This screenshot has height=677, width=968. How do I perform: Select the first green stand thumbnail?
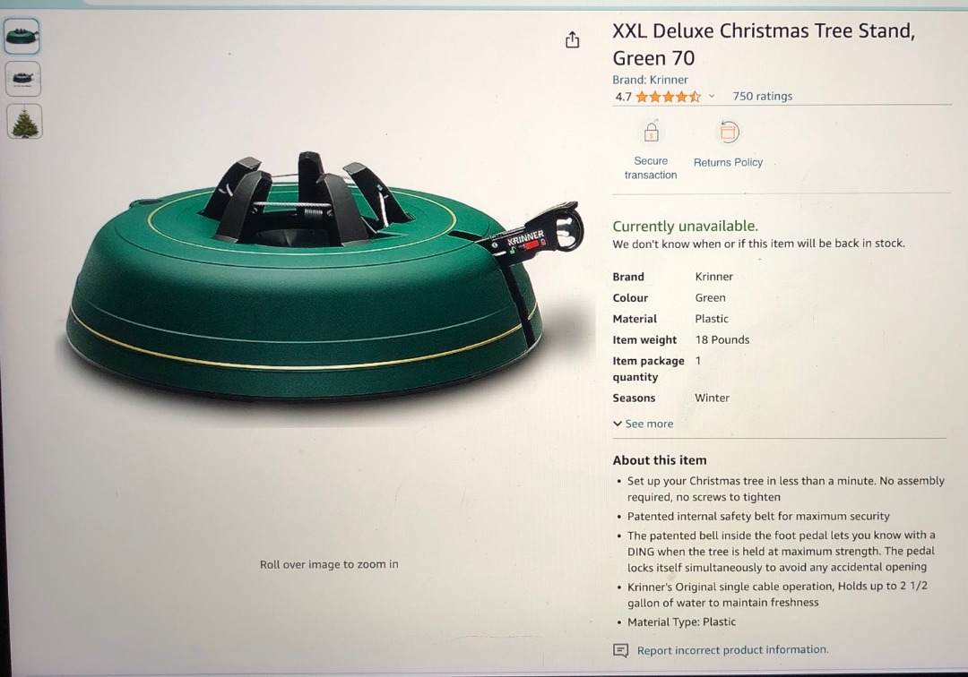pos(22,37)
